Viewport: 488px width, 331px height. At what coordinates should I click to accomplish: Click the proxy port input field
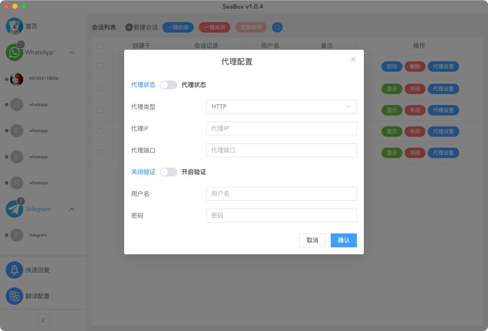(x=281, y=150)
